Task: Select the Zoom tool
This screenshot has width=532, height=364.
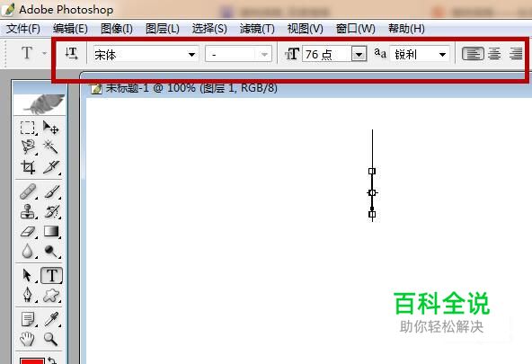Action: (x=51, y=339)
